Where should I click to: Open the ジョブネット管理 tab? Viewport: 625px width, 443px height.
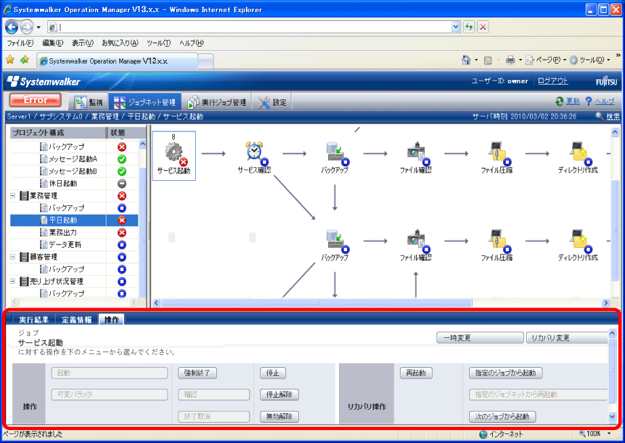144,102
